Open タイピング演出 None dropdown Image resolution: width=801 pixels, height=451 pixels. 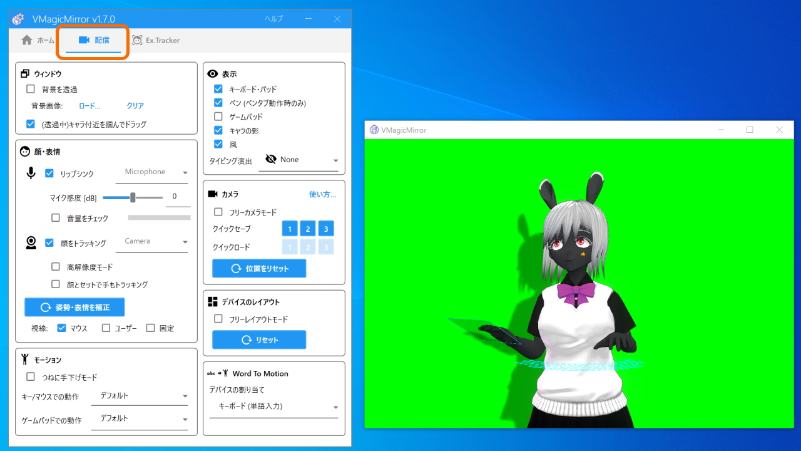tap(298, 160)
